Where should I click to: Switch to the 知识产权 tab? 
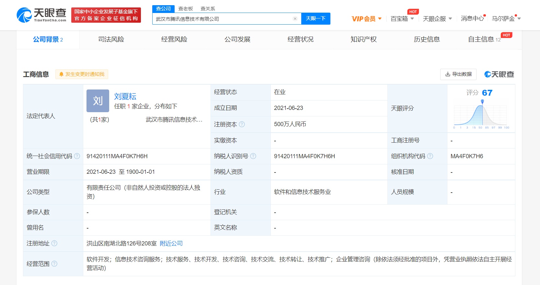[x=363, y=40]
